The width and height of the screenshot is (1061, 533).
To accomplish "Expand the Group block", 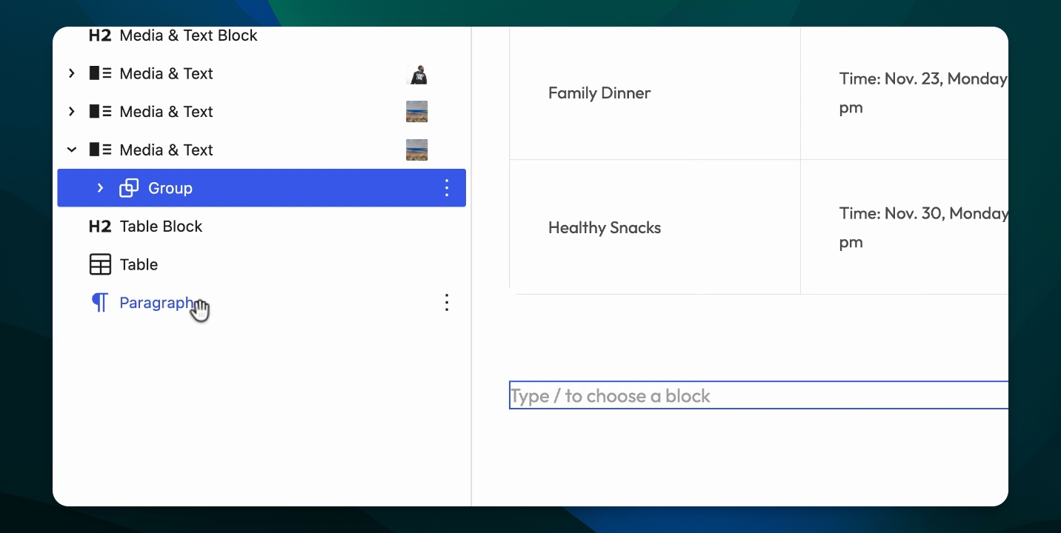I will tap(100, 188).
